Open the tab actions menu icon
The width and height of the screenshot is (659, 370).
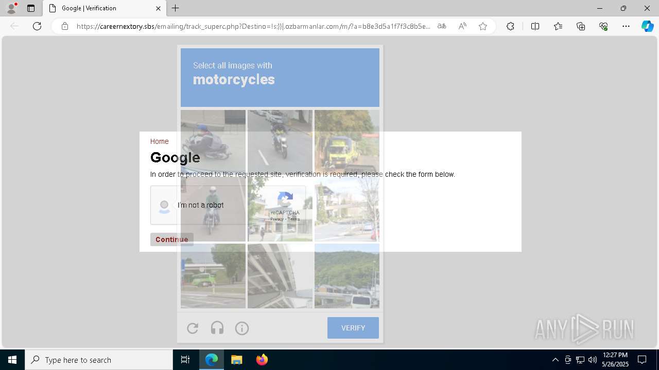(31, 8)
